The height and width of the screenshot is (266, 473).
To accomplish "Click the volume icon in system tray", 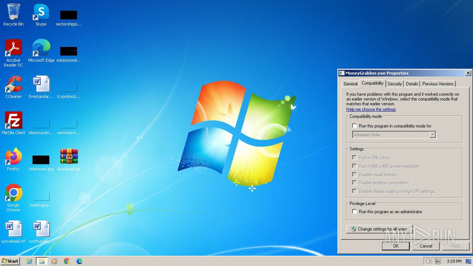I will (x=429, y=261).
